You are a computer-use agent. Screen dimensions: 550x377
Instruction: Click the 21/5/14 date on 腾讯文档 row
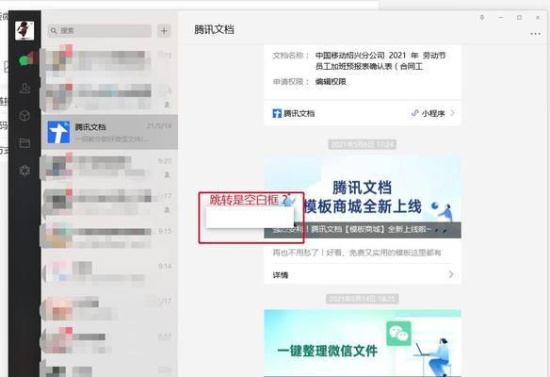[159, 125]
